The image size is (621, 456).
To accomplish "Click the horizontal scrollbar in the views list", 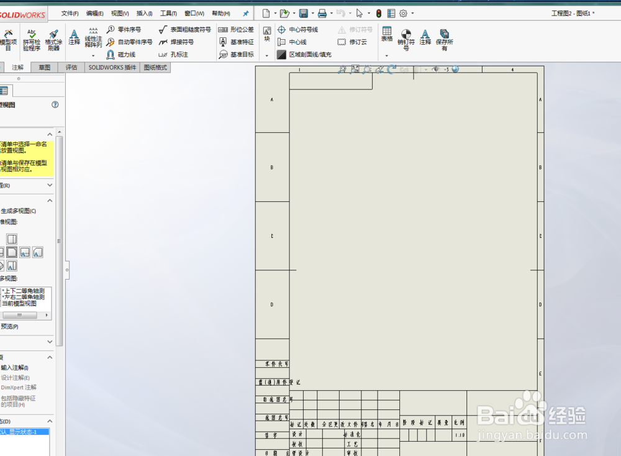I will click(20, 315).
